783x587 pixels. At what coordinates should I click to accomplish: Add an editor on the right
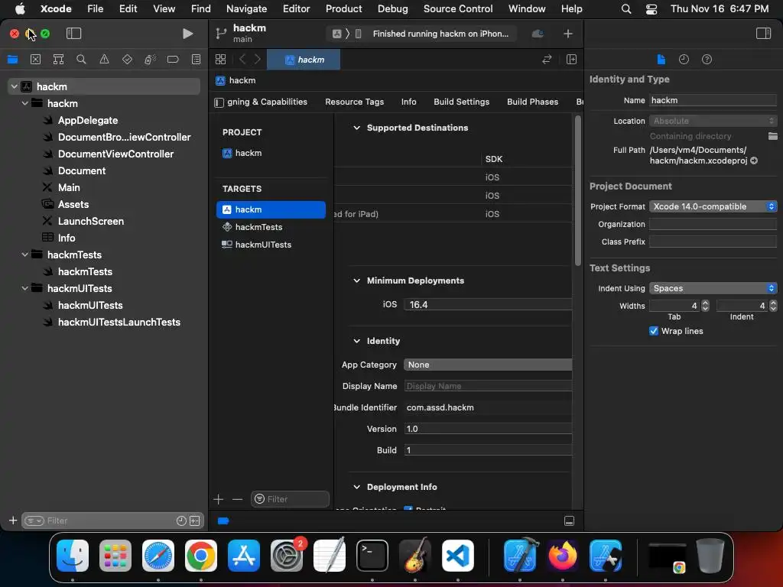[572, 60]
